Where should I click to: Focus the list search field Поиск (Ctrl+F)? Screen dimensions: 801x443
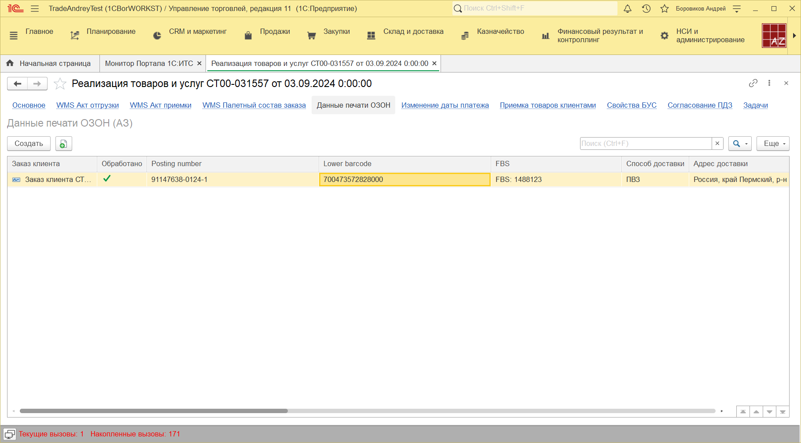(645, 144)
